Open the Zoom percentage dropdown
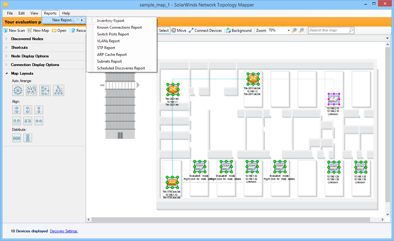Image resolution: width=394 pixels, height=241 pixels. click(289, 31)
